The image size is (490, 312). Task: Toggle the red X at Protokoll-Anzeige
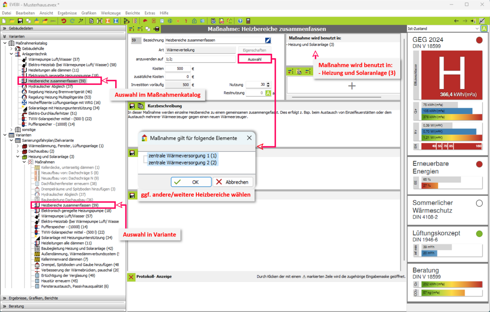[x=131, y=277]
